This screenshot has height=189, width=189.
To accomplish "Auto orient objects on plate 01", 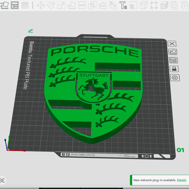I will coord(173,52).
